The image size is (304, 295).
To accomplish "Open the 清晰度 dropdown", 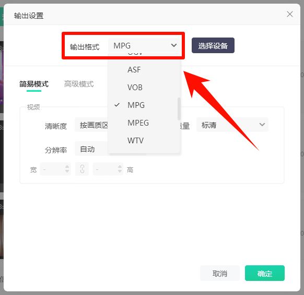I will [91, 125].
